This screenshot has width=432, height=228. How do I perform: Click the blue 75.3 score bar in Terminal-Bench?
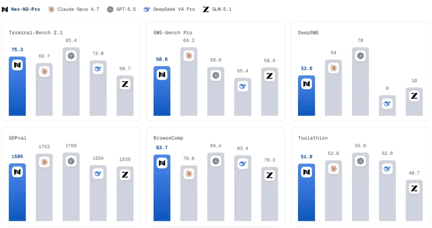[x=17, y=86]
